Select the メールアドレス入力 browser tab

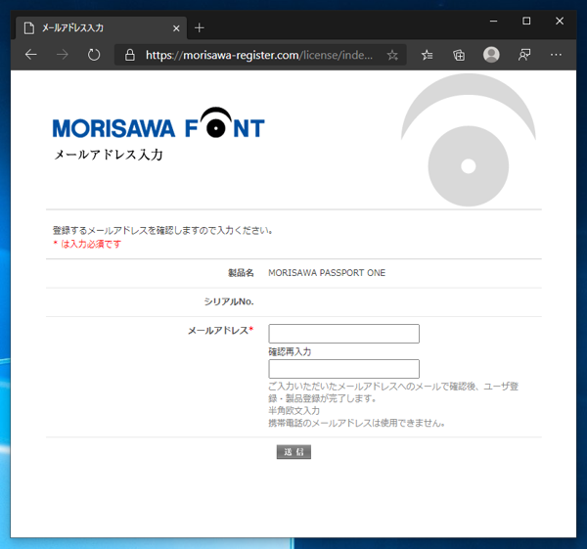click(x=101, y=27)
